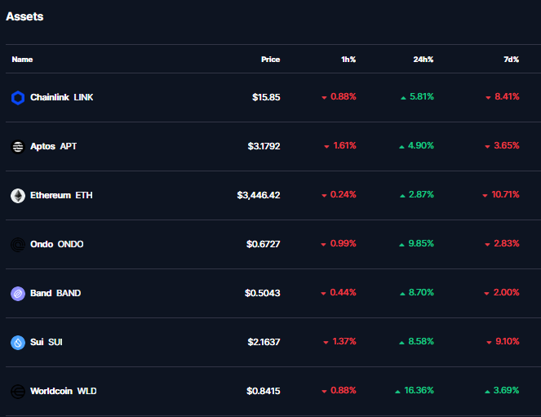This screenshot has height=417, width=541.
Task: Click Ondo 24h change 9.85%
Action: (416, 243)
